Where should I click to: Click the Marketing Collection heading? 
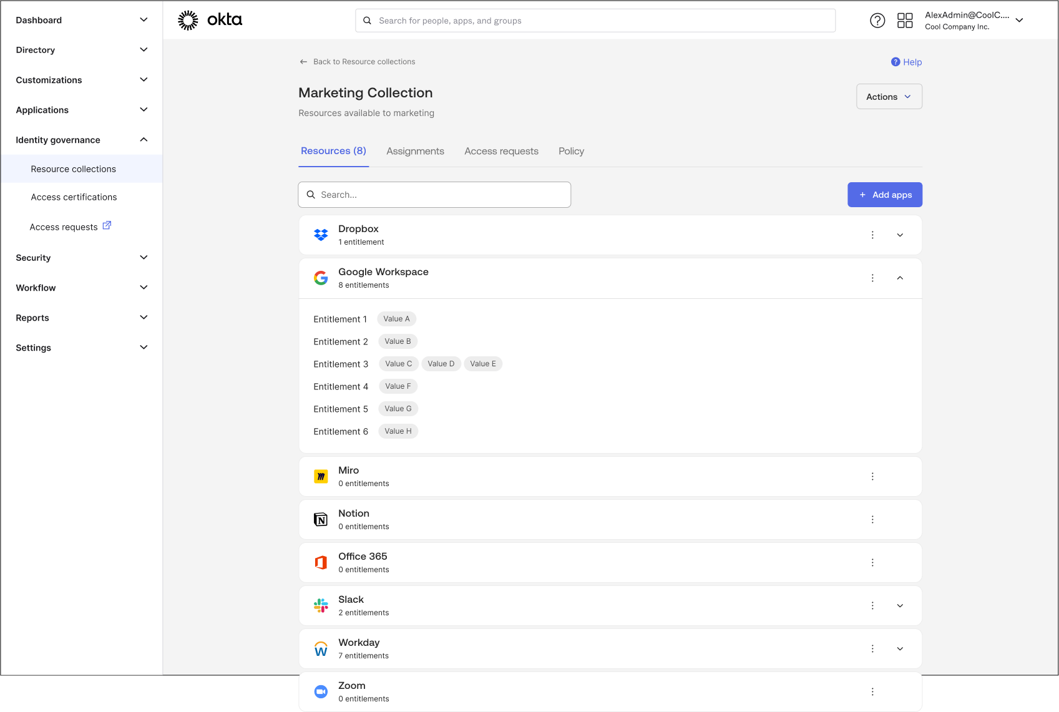coord(366,92)
